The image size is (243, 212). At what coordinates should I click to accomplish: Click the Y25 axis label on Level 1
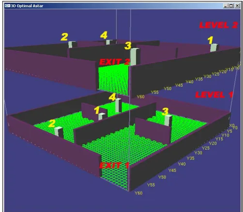(206, 148)
